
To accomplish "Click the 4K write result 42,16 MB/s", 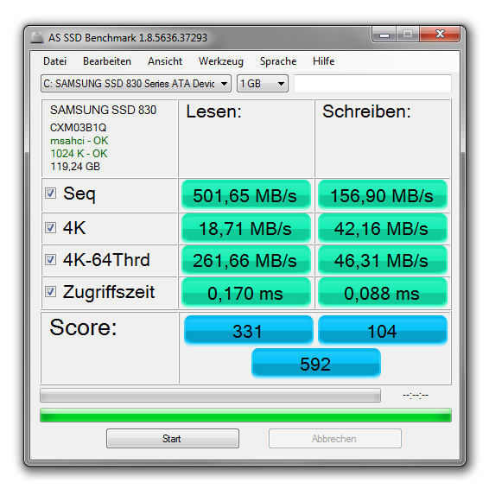I will tap(382, 228).
